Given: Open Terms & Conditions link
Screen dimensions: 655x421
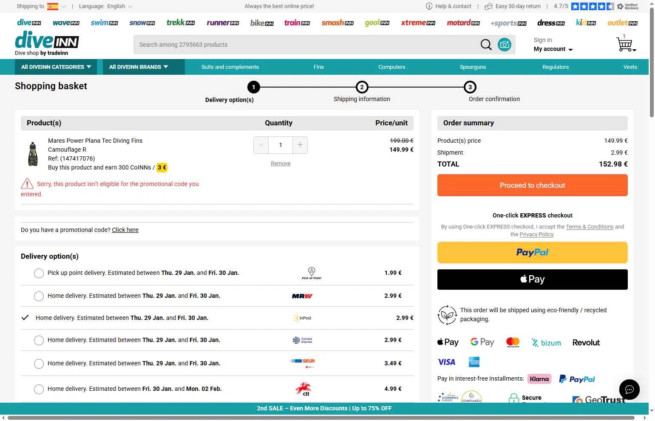Looking at the screenshot, I should point(590,227).
